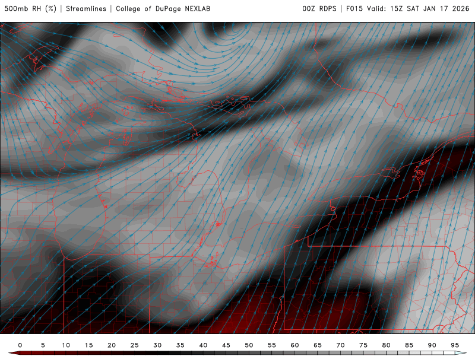Click the colorbar label "85"
The image size is (475, 356).
click(409, 345)
